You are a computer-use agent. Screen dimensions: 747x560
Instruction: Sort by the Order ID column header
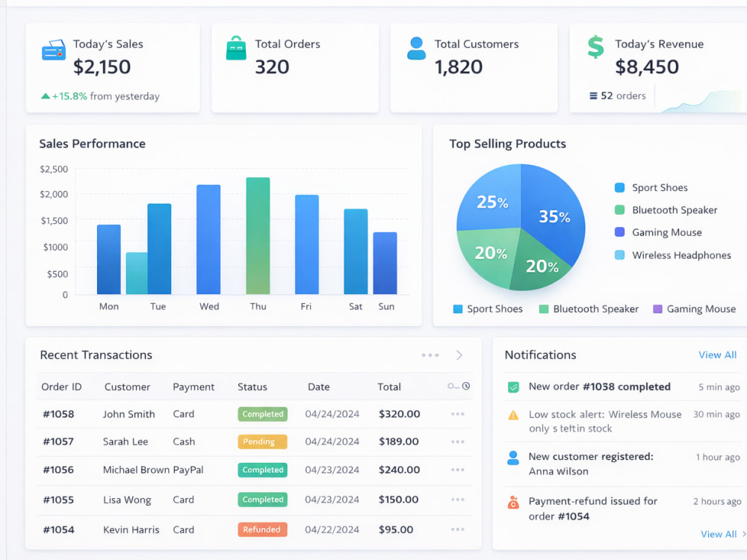[61, 387]
